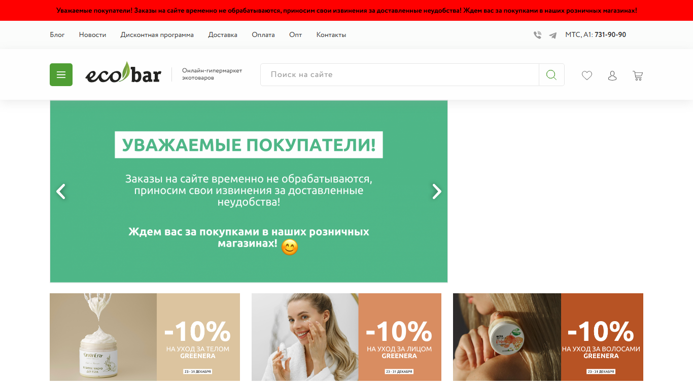The width and height of the screenshot is (693, 389).
Task: Go to the previous banner slide
Action: [61, 191]
